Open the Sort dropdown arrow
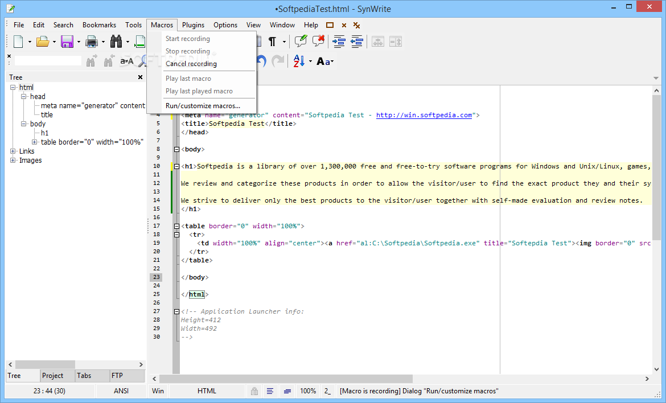The width and height of the screenshot is (666, 403). click(310, 61)
